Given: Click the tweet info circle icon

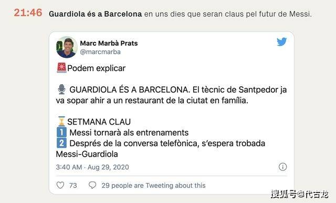Looking at the screenshot, I should pyautogui.click(x=282, y=167).
